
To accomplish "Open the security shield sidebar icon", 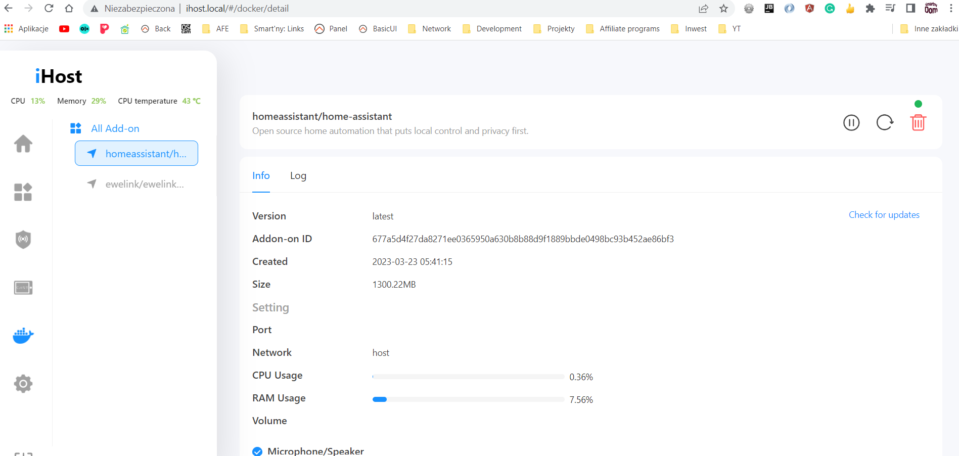I will [x=23, y=240].
